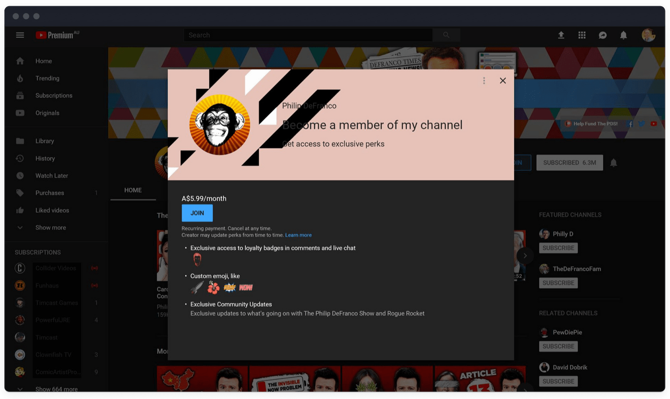This screenshot has height=399, width=670.
Task: Click the rocket custom emoji
Action: coord(197,287)
